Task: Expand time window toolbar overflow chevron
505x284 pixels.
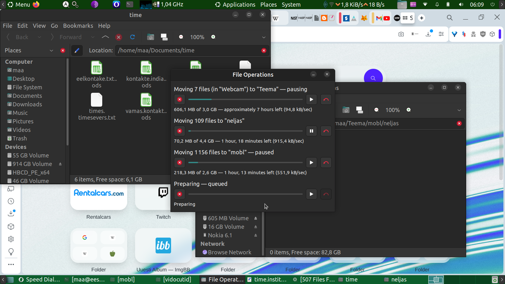Action: [264, 37]
